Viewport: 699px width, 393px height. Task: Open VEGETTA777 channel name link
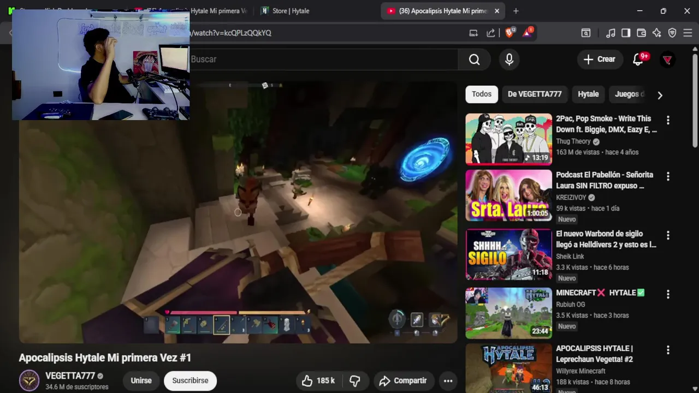click(70, 376)
